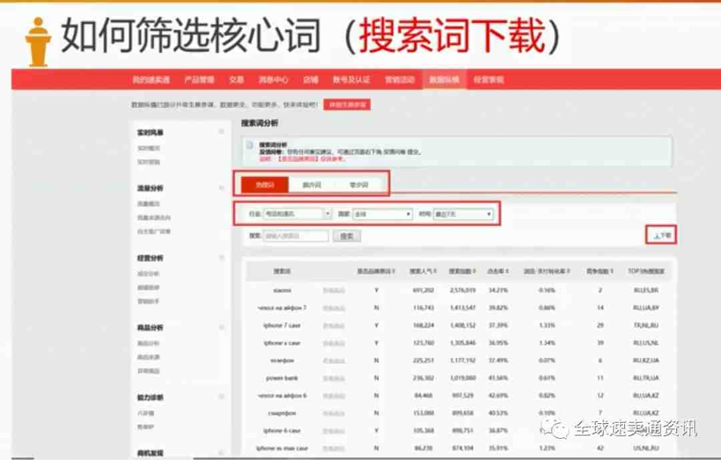Select the "iphone 6 case" search term
The width and height of the screenshot is (721, 460).
click(282, 431)
